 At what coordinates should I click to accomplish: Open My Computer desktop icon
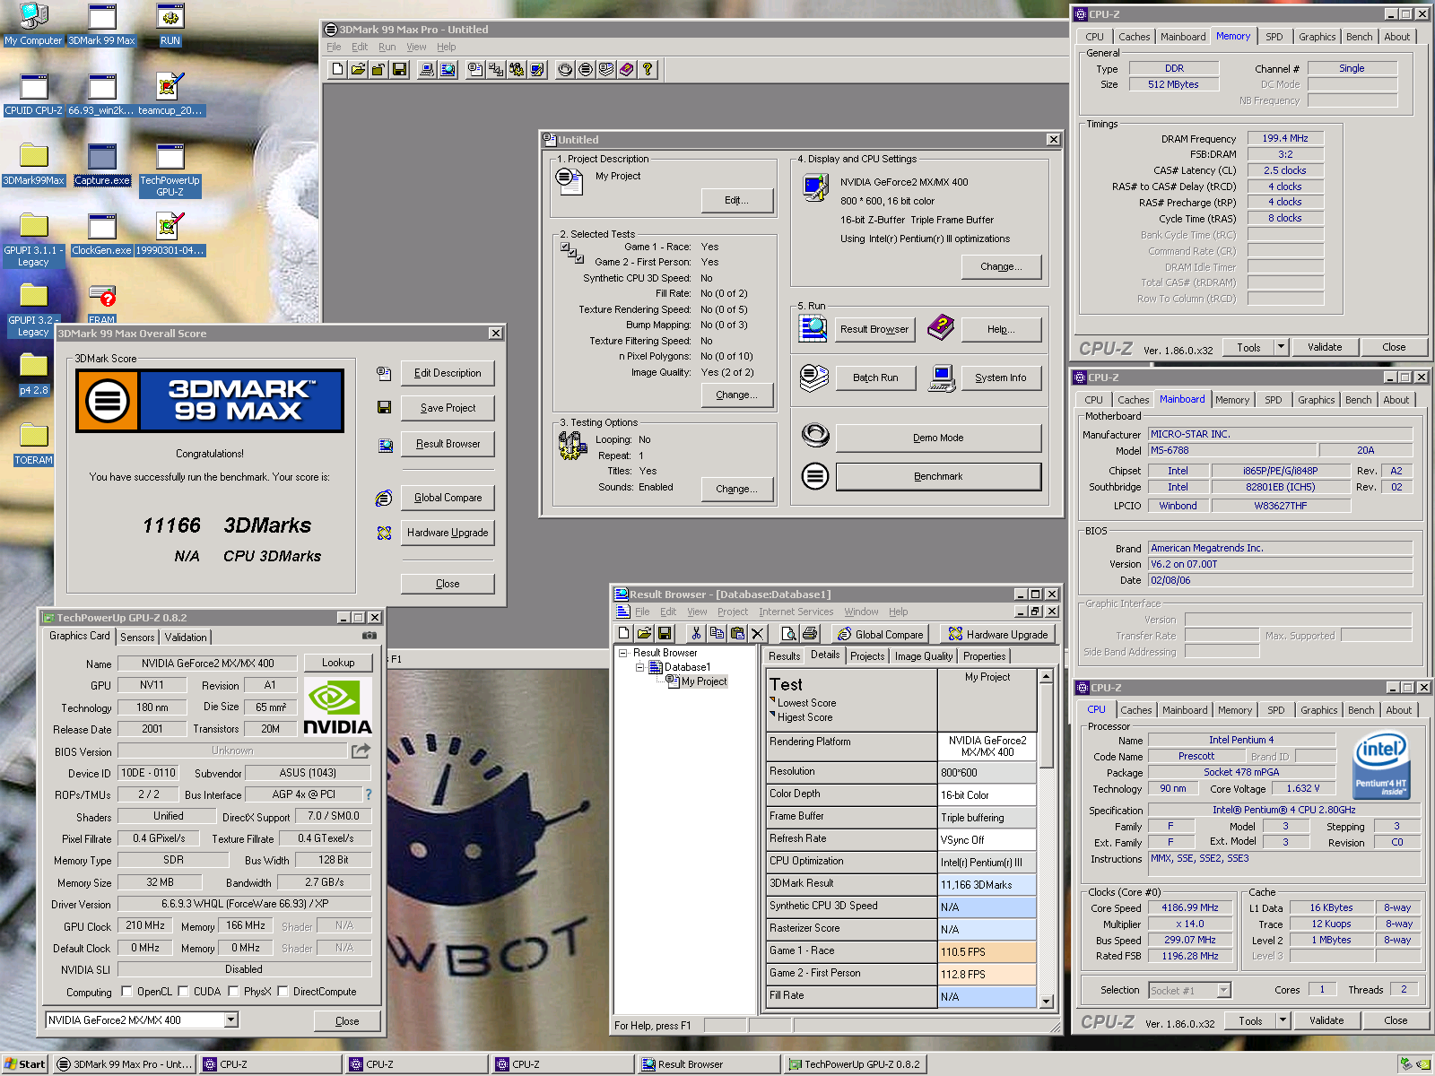point(33,24)
